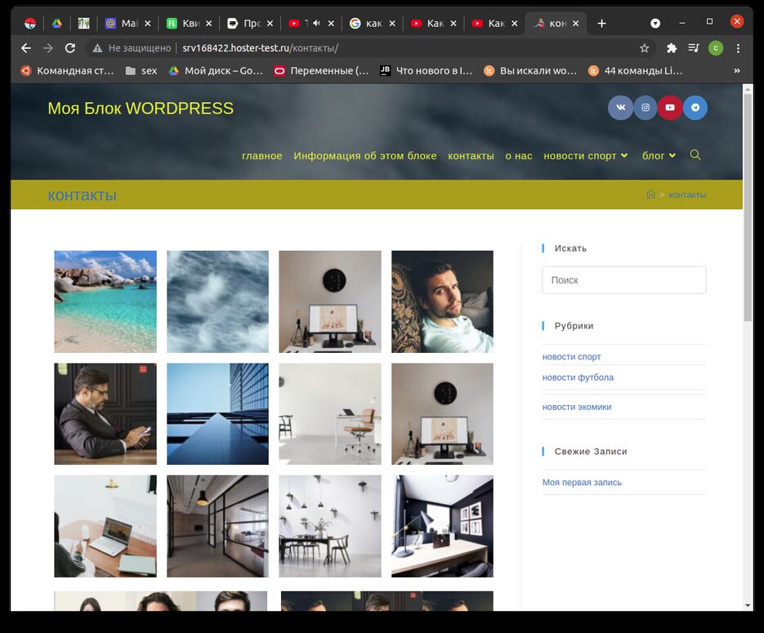Open the tab search dropdown circle

(x=655, y=24)
